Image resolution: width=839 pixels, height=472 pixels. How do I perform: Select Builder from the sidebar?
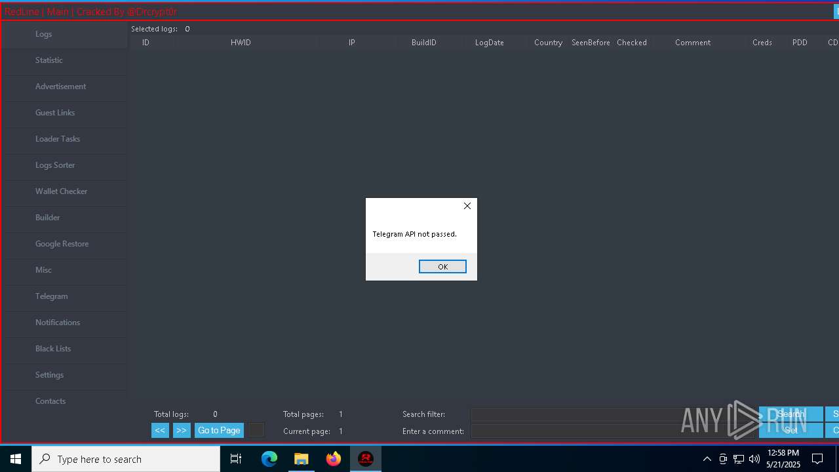[65, 218]
